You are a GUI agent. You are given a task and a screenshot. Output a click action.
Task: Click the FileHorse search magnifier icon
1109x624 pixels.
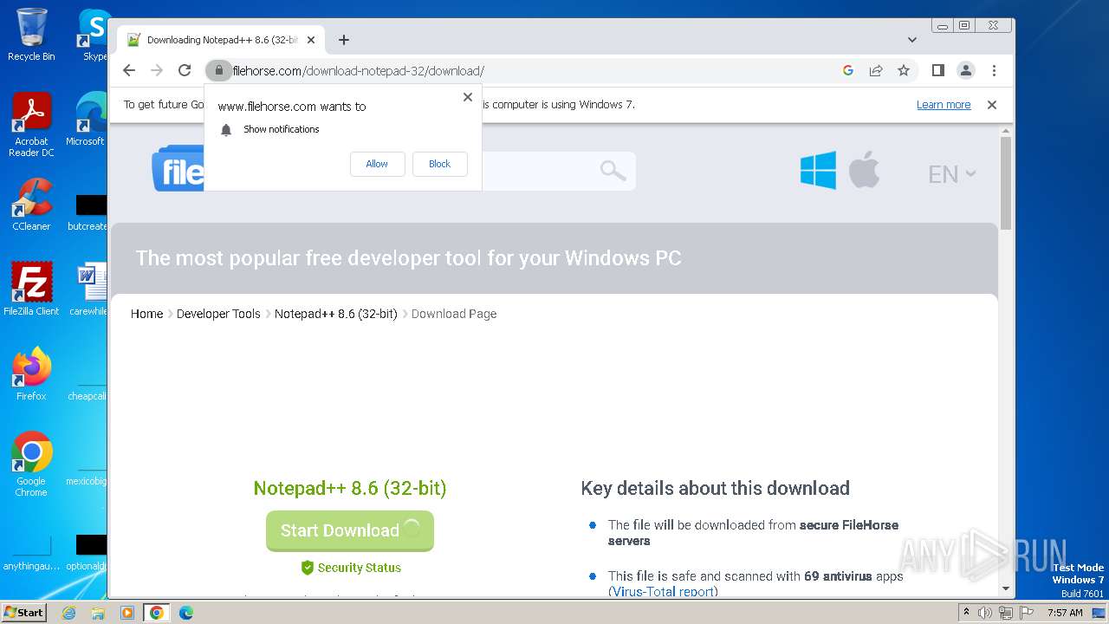pos(613,171)
